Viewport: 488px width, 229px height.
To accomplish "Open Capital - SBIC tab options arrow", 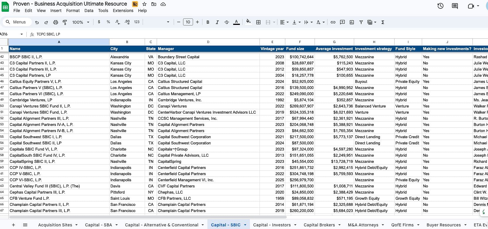I will pyautogui.click(x=245, y=225).
